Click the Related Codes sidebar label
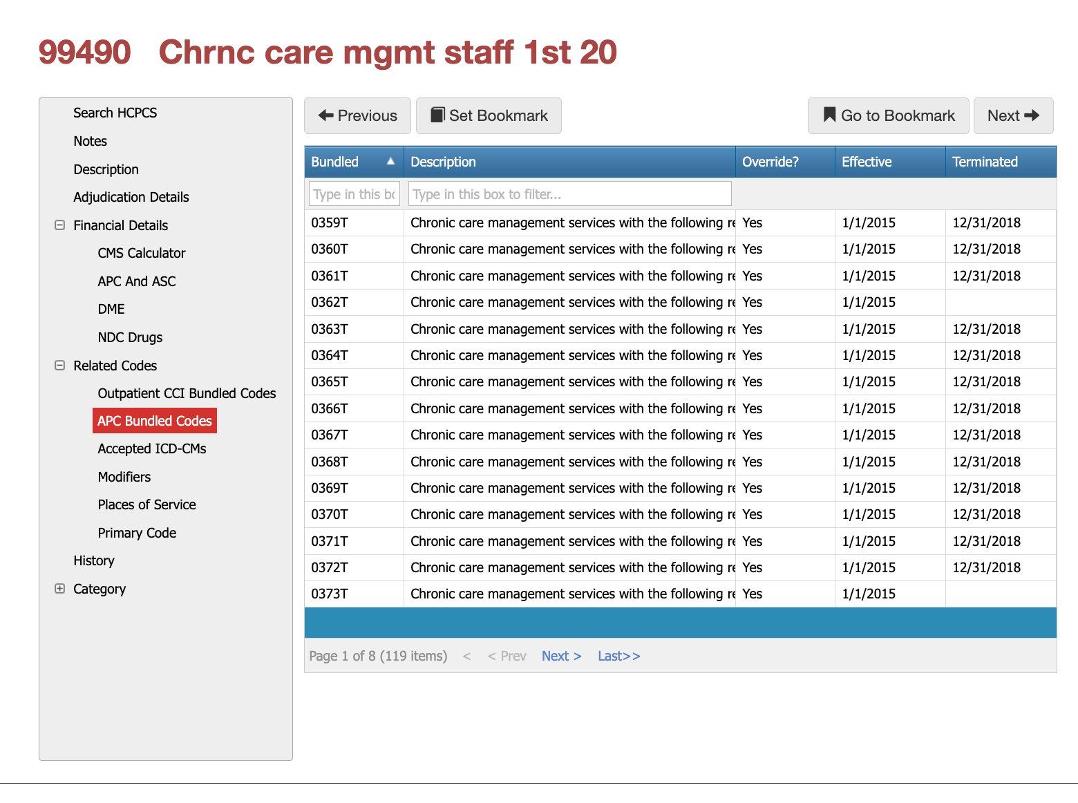Screen dimensions: 1078x803 point(115,366)
